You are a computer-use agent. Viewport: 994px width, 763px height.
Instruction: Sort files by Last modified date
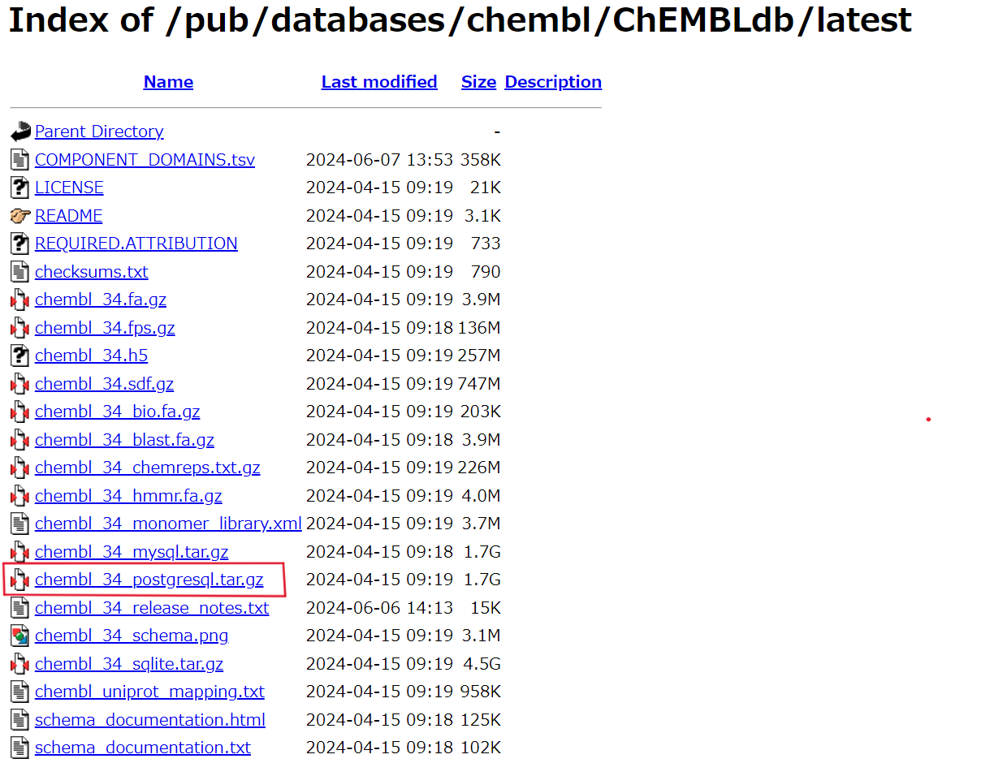coord(378,81)
